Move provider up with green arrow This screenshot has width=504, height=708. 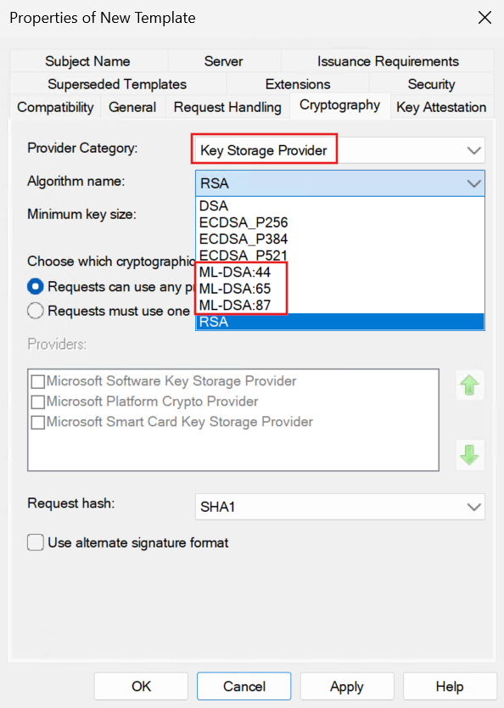(x=470, y=385)
